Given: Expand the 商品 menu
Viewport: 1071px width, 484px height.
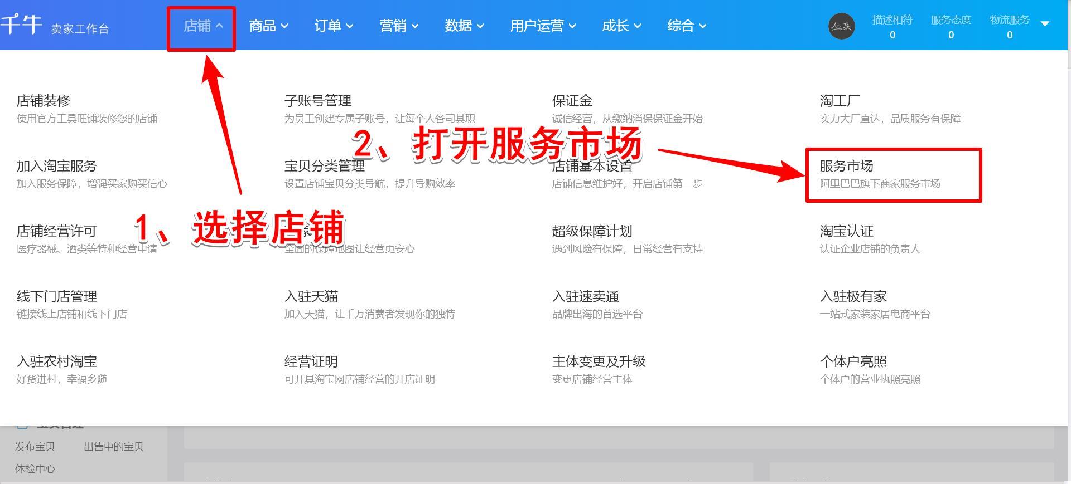Looking at the screenshot, I should click(268, 26).
